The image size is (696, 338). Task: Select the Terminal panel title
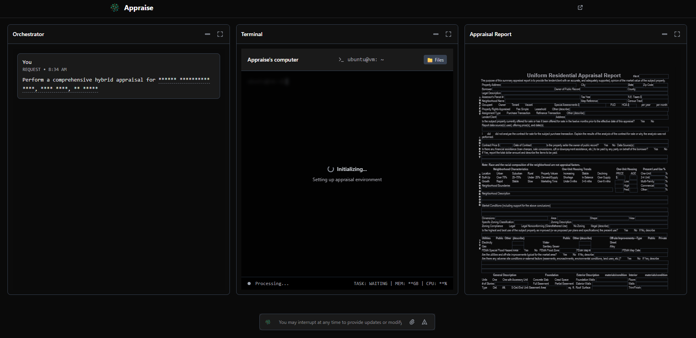click(x=251, y=34)
